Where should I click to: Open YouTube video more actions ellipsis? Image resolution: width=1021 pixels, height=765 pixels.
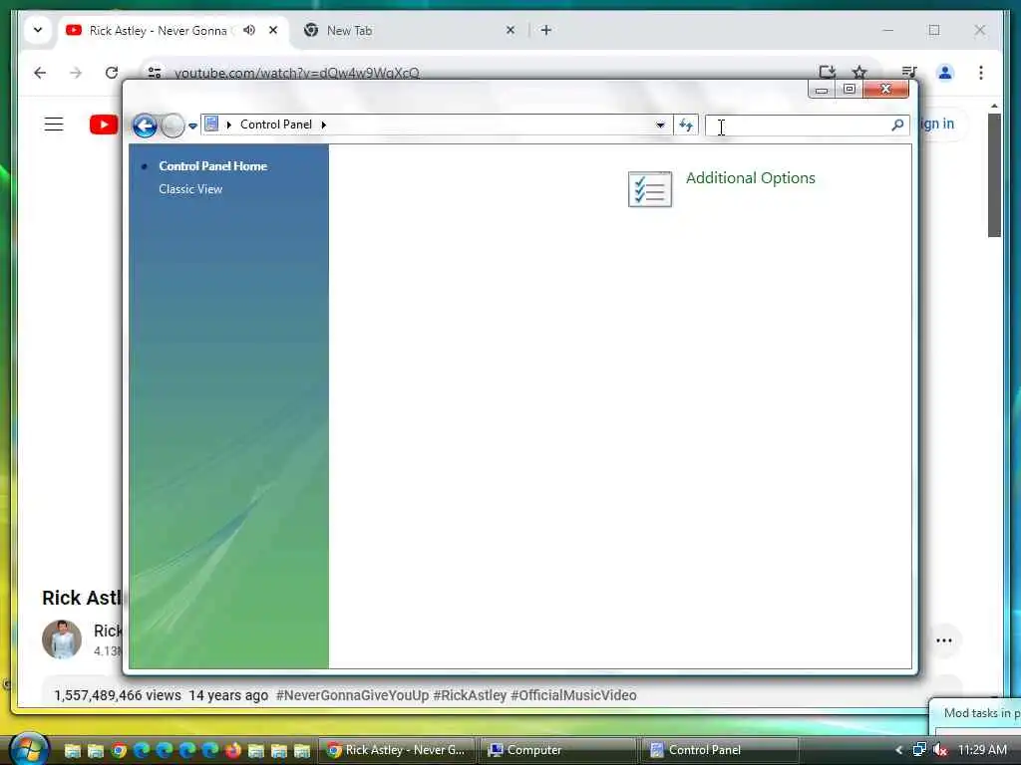click(943, 640)
